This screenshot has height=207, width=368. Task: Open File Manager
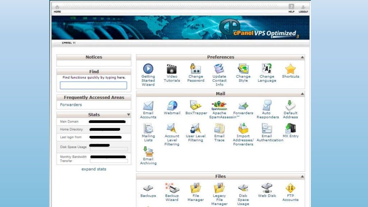tap(195, 192)
